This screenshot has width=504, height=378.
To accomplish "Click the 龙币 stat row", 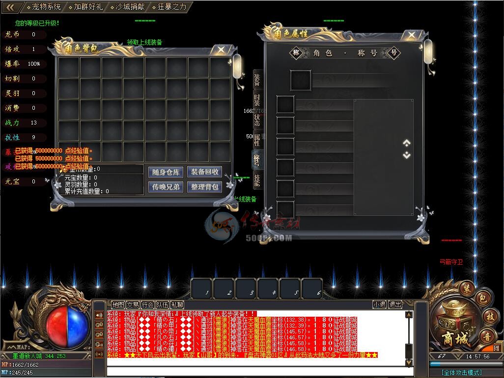I will click(x=25, y=34).
